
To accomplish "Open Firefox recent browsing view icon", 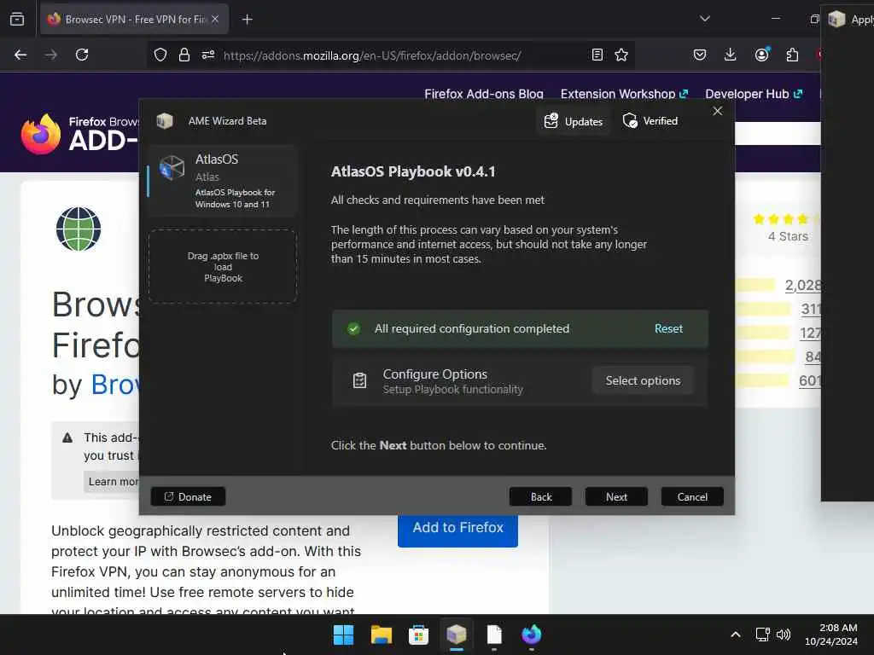I will click(17, 19).
